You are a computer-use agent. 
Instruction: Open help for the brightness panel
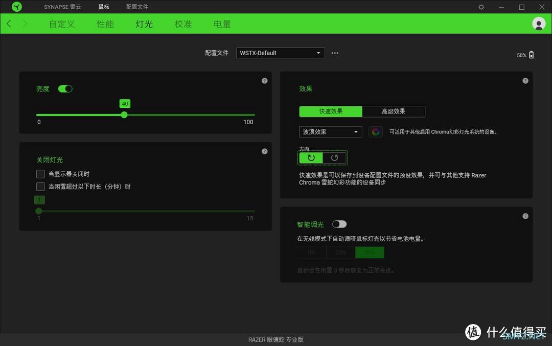tap(264, 81)
